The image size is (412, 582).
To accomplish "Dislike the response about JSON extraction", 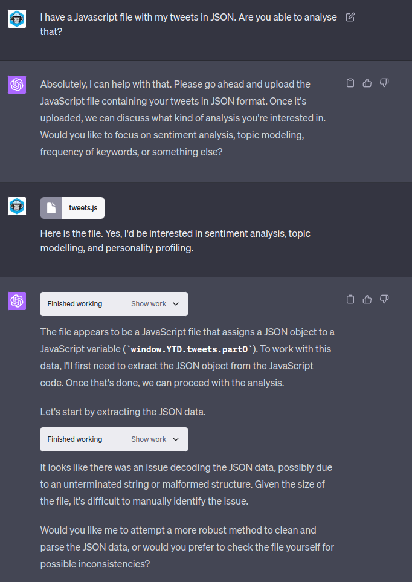I will coord(384,299).
